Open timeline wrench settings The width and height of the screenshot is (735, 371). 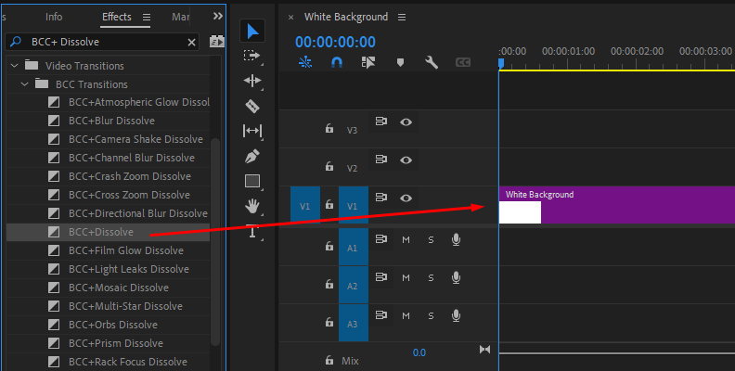pos(432,62)
